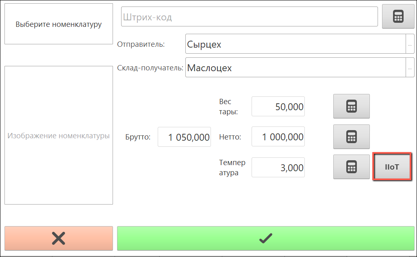The width and height of the screenshot is (417, 257).
Task: Open selection list for Отправитель
Action: coord(410,44)
